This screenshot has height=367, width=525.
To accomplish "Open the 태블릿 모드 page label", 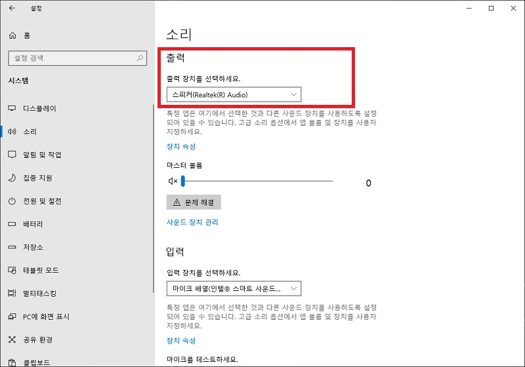I will click(x=41, y=270).
